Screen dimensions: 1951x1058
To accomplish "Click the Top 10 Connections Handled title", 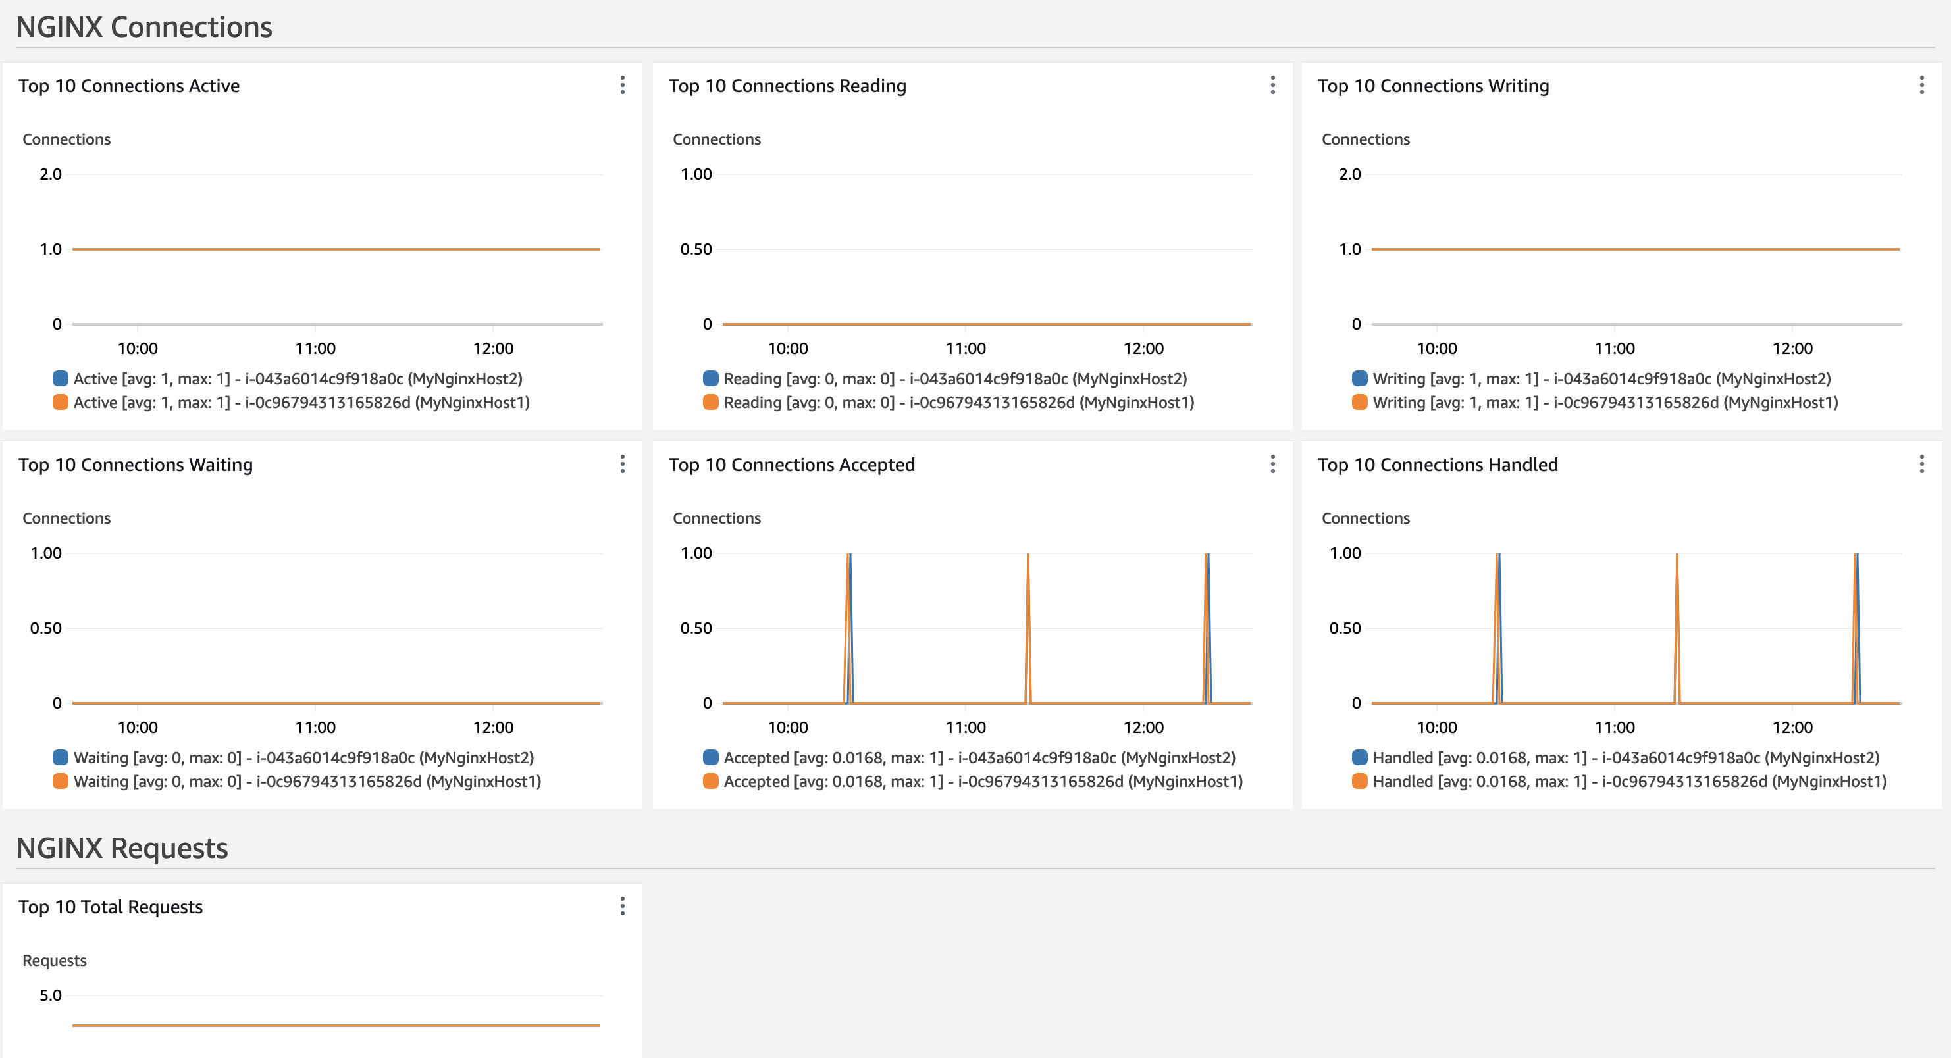I will pyautogui.click(x=1438, y=465).
